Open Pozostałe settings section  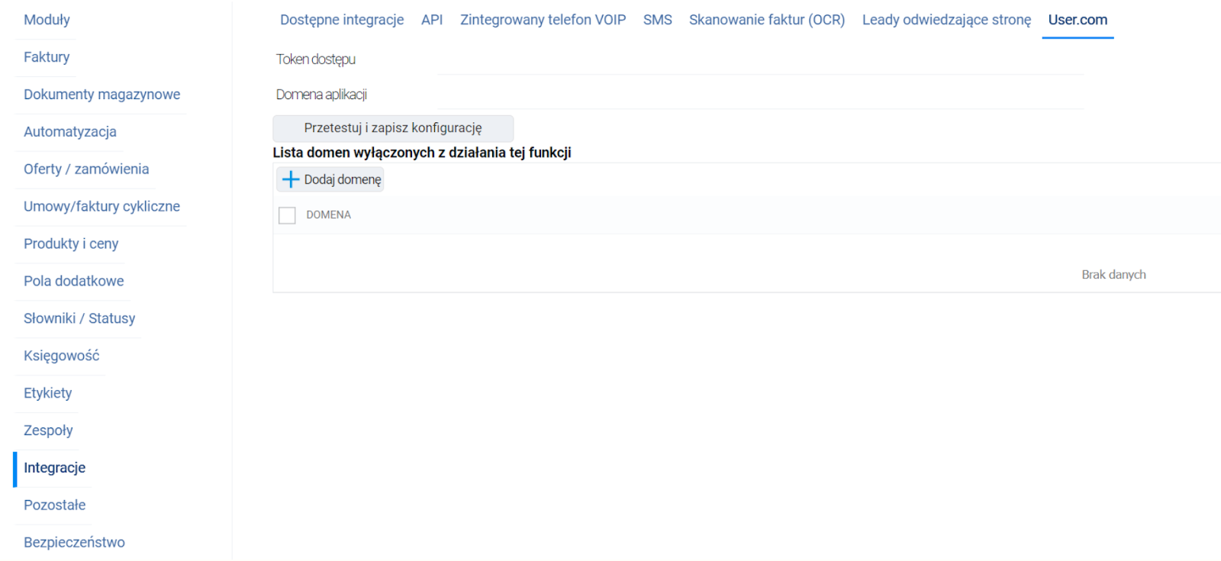[x=55, y=505]
